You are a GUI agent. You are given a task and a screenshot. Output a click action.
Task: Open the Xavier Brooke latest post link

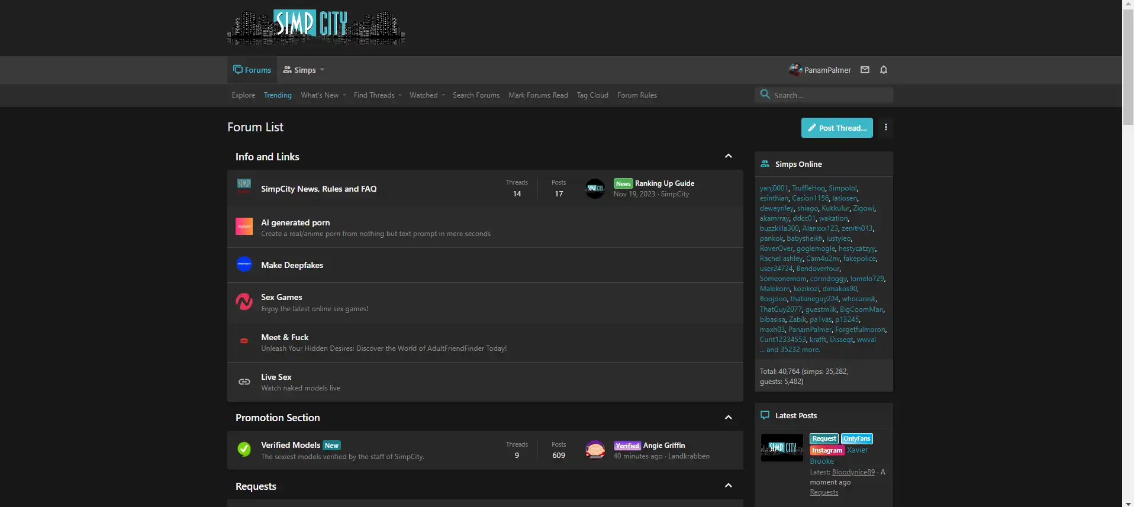pos(839,456)
